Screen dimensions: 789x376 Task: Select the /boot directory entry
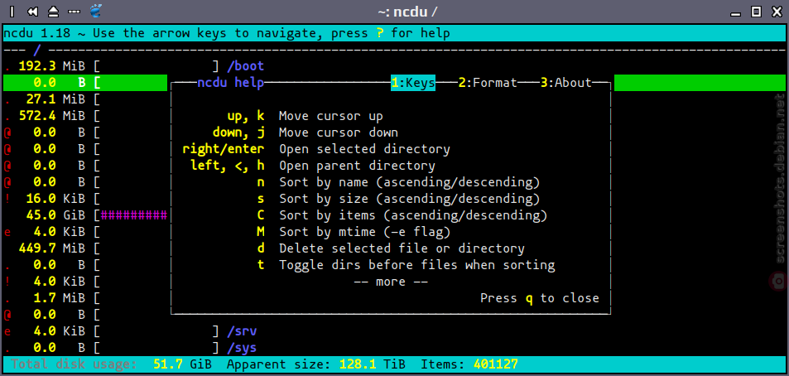pyautogui.click(x=246, y=66)
